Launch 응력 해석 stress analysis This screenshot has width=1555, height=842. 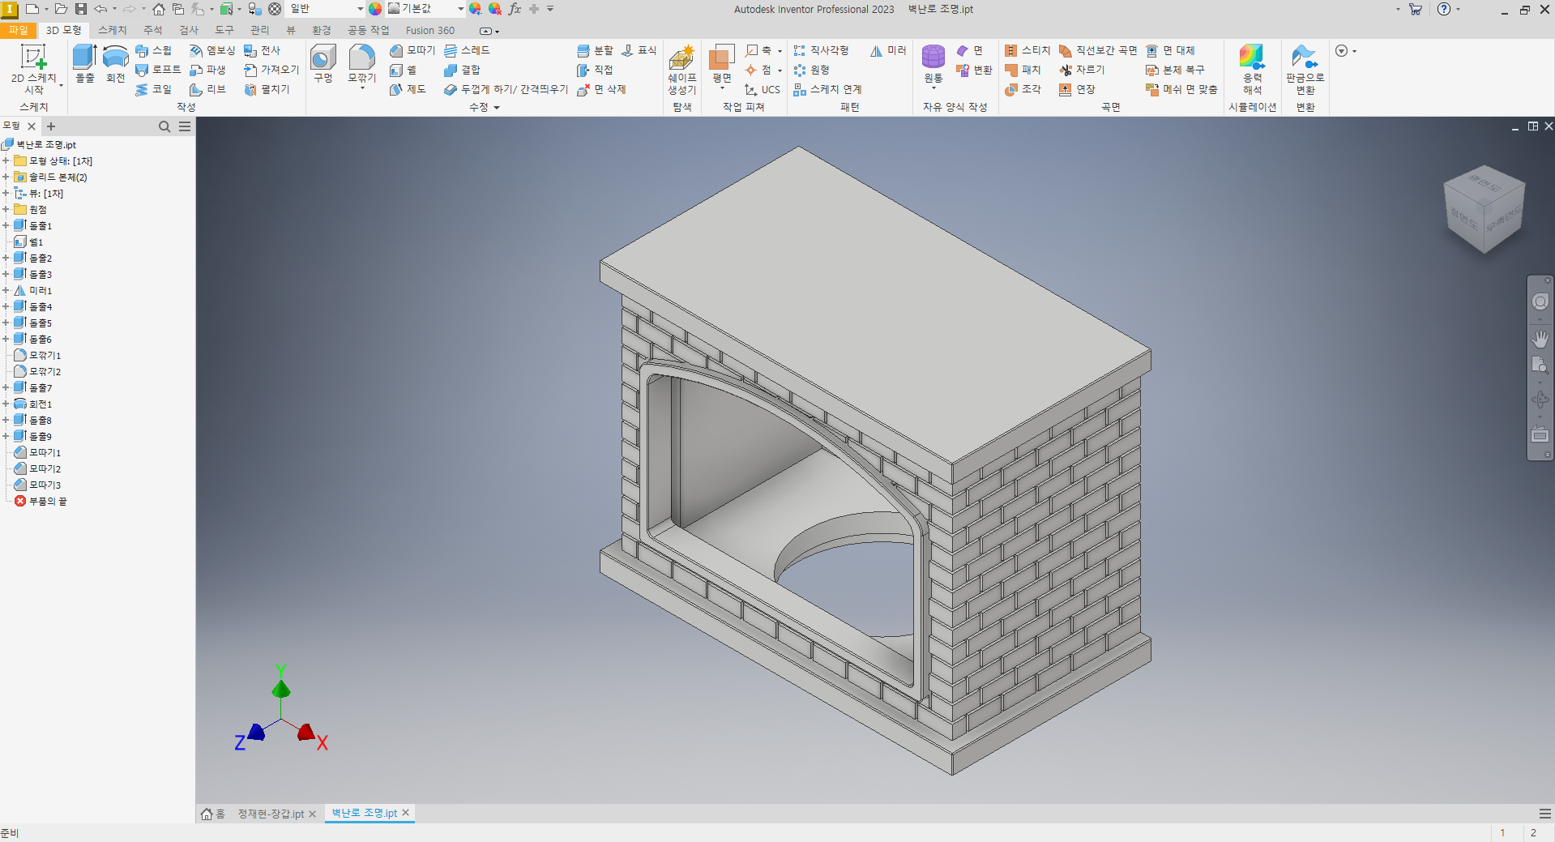pos(1252,70)
